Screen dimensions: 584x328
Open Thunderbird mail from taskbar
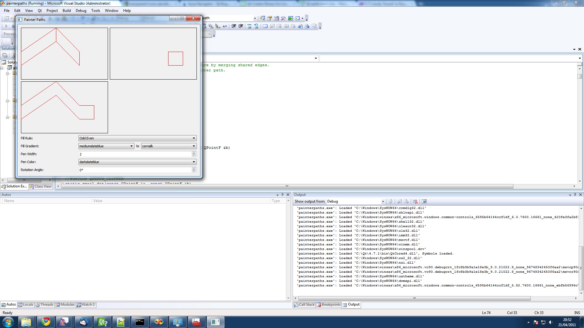point(84,322)
